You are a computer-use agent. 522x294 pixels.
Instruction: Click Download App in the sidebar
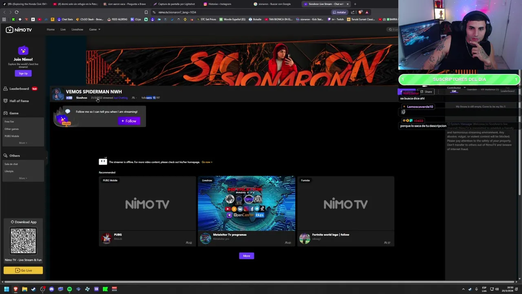click(23, 222)
